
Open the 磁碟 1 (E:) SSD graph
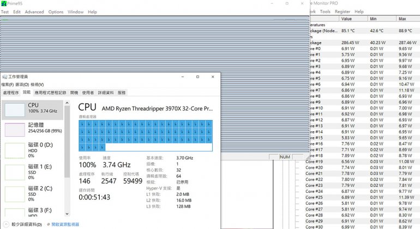coord(15,172)
